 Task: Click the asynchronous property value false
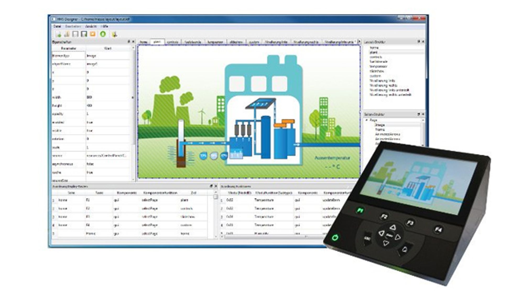coord(108,164)
